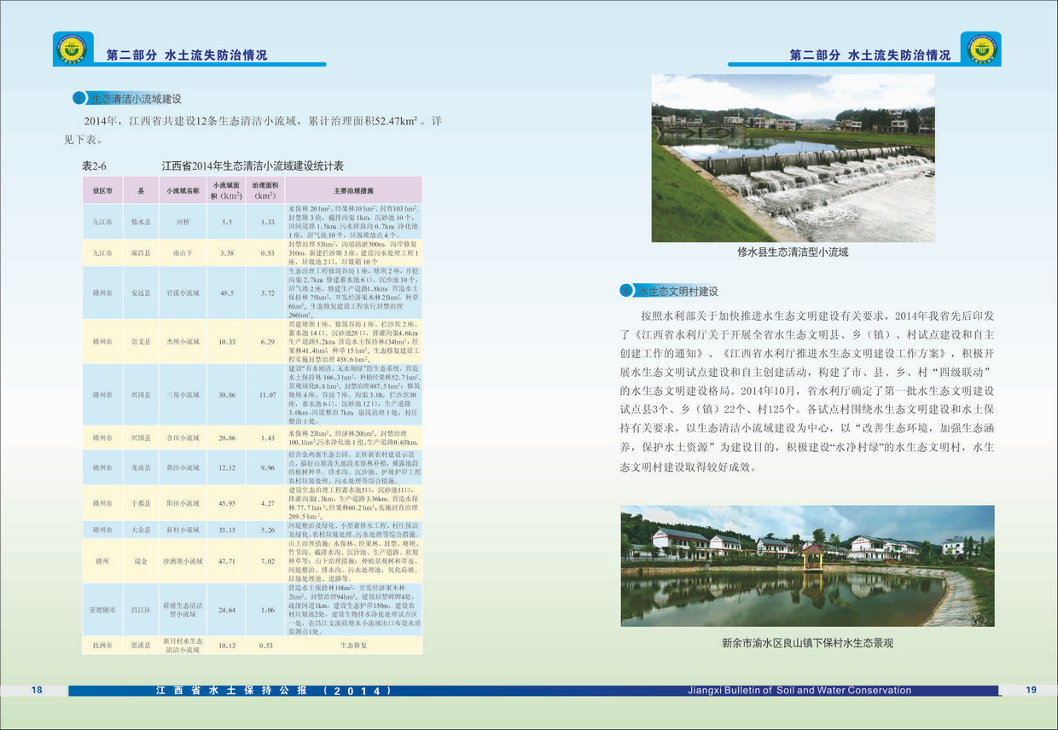This screenshot has height=730, width=1058.
Task: Click the '5.26' treated area value
Action: pos(267,530)
